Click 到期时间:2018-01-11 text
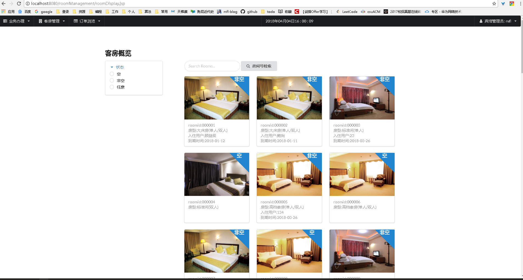This screenshot has height=280, width=523. point(279,141)
